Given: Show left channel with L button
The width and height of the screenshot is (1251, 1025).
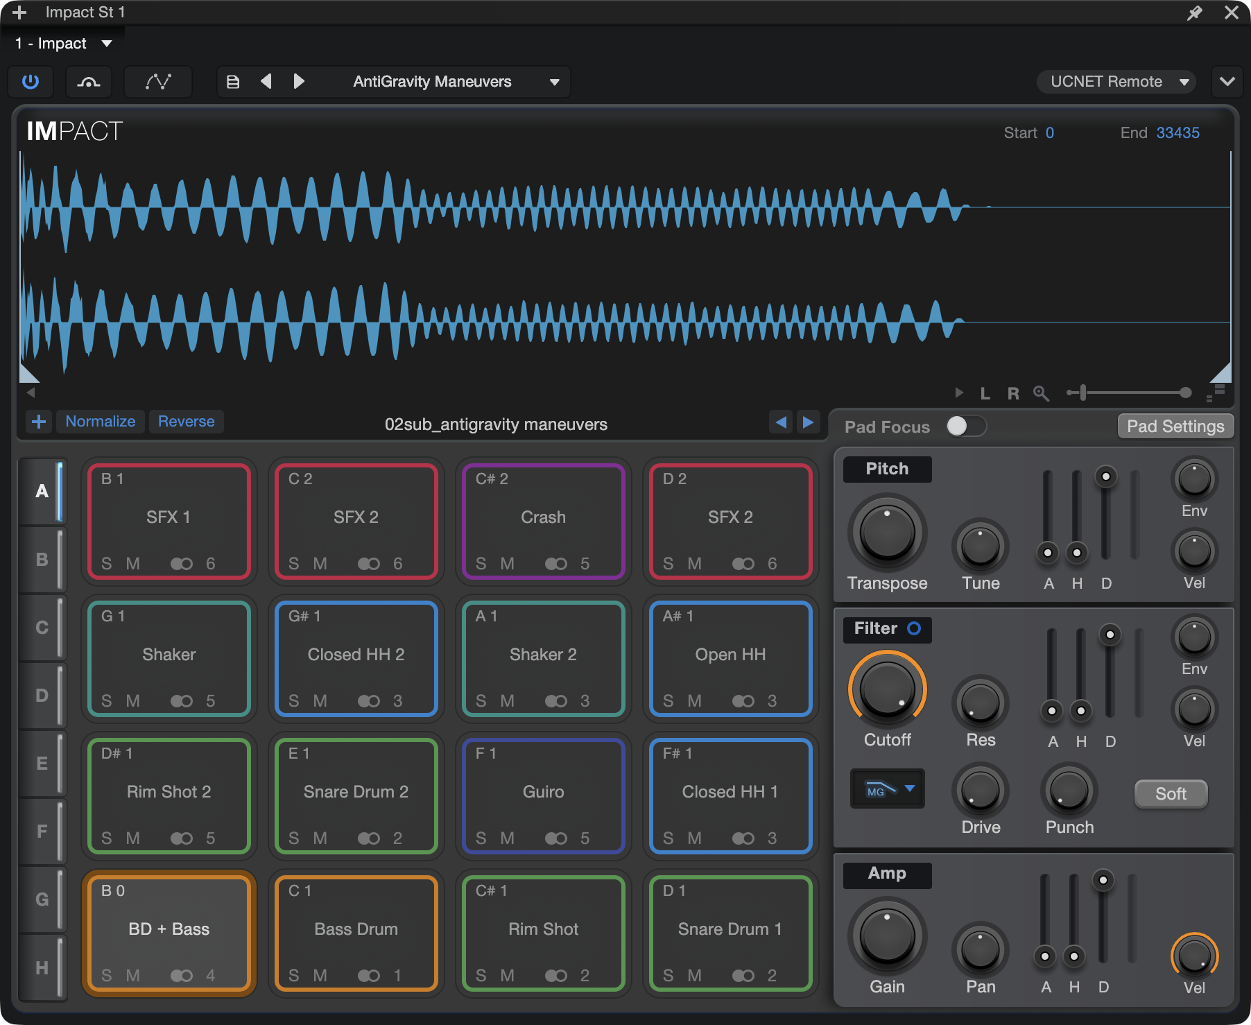Looking at the screenshot, I should 985,394.
